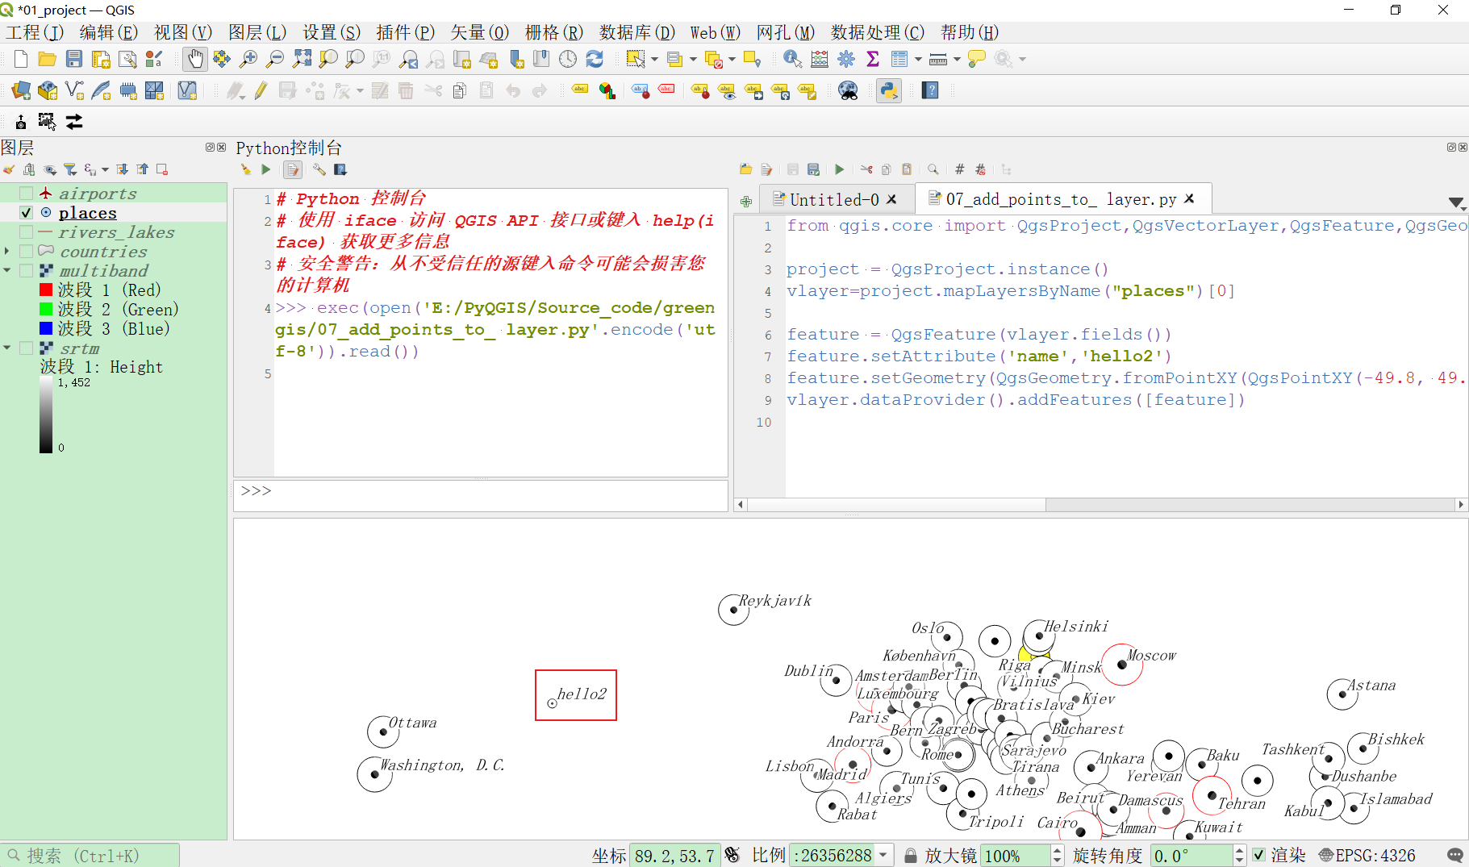Collapse the srtm layer entry
Viewport: 1469px width, 867px height.
point(7,348)
